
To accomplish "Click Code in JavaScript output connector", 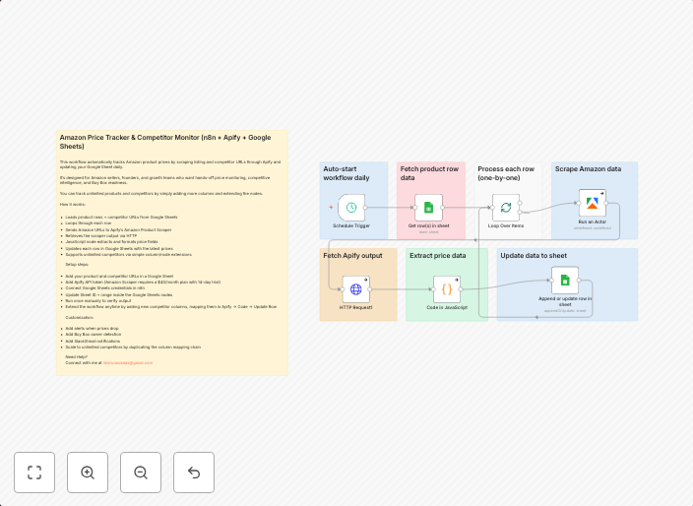I will (461, 289).
